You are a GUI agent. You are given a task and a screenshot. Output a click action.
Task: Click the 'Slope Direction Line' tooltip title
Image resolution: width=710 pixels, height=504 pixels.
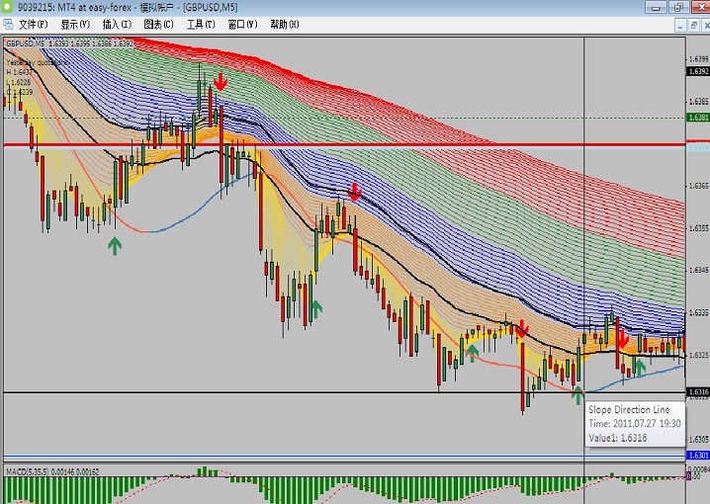[x=629, y=410]
